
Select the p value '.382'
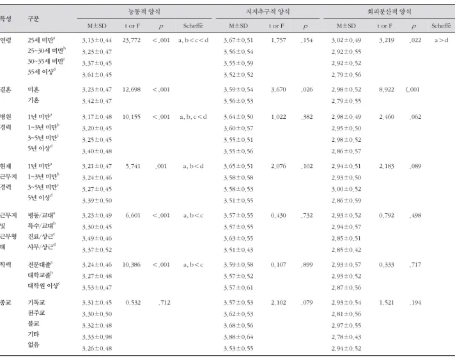[x=307, y=117]
